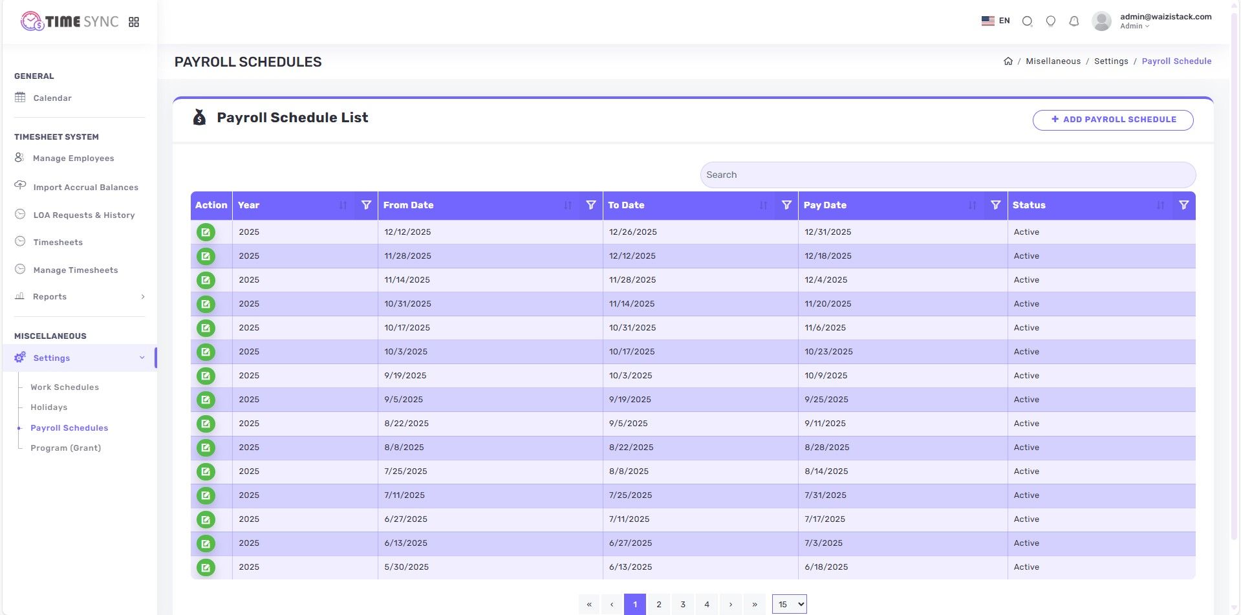Screen dimensions: 1241x615
Task: Go to Manage Employees in the sidebar
Action: click(x=73, y=158)
